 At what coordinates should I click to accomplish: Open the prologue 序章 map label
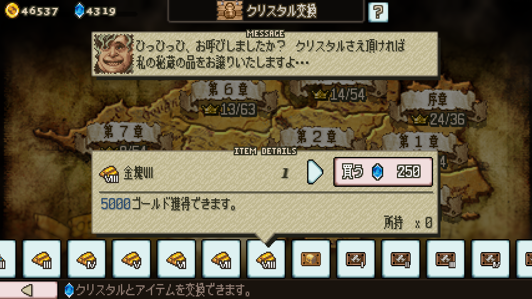(438, 100)
